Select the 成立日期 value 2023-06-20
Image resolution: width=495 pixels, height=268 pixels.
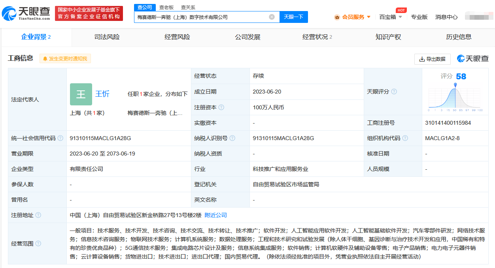[x=267, y=92]
